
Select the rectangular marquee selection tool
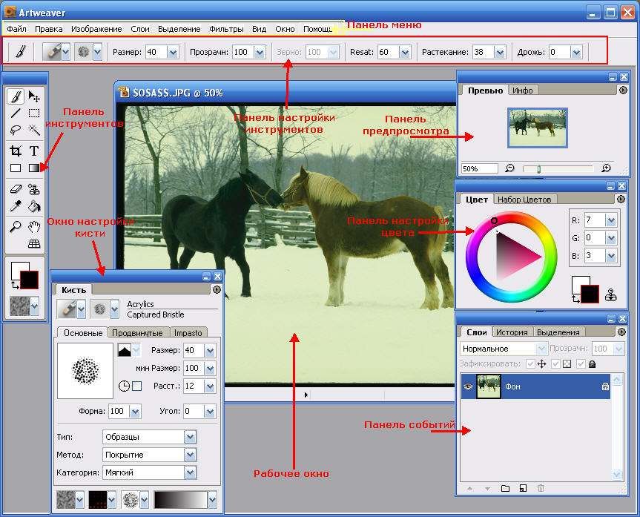tap(34, 113)
